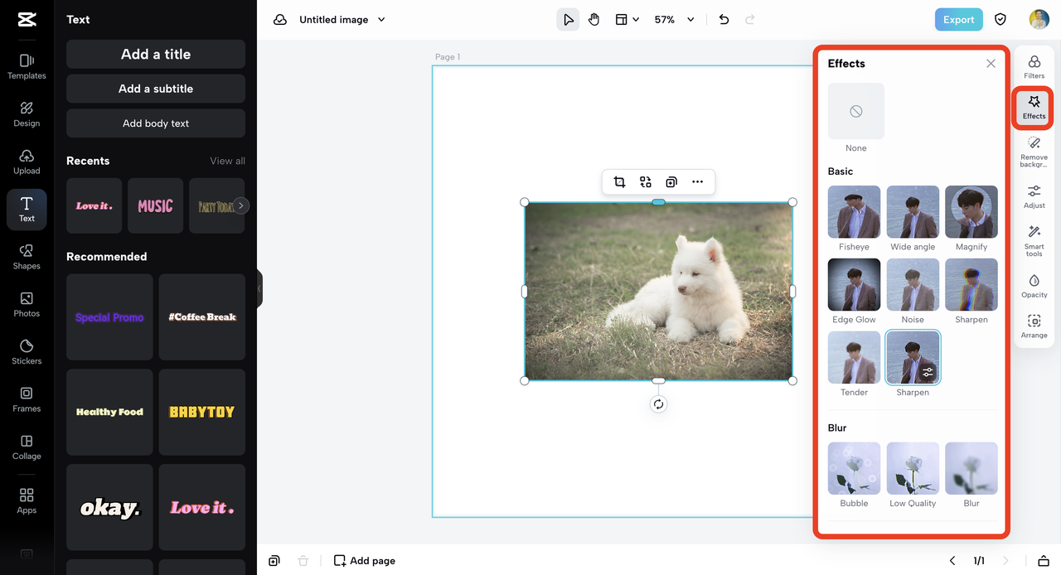Select the Text sidebar tab

27,210
